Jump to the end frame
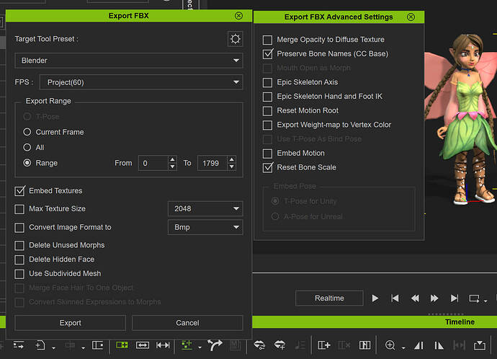The width and height of the screenshot is (497, 359). (x=455, y=298)
